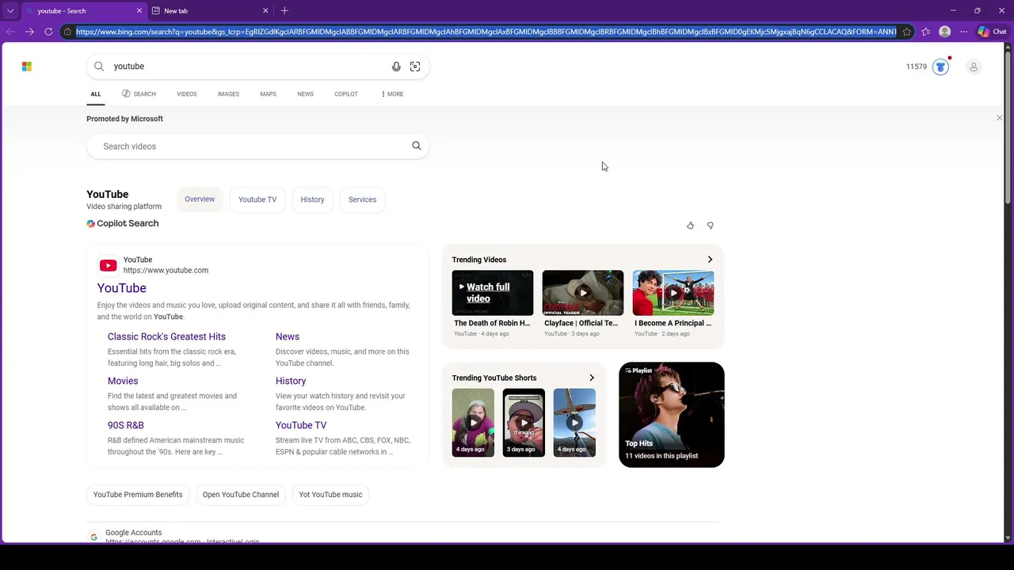
Task: Open the 90S R&B sublink
Action: point(126,425)
